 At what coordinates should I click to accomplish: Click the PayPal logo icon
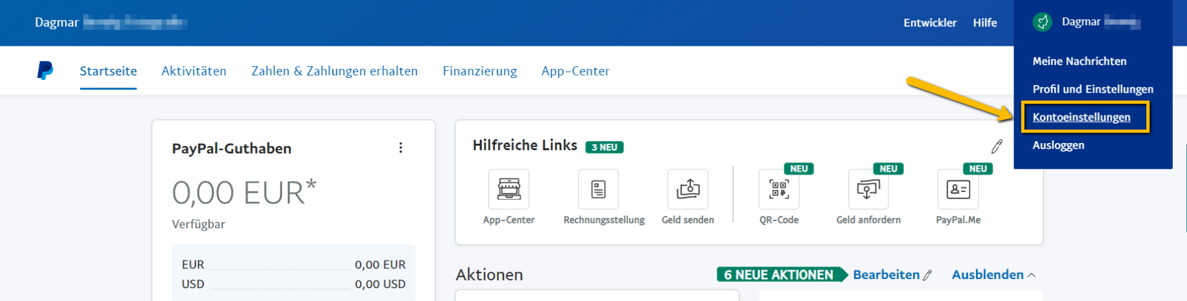[45, 70]
